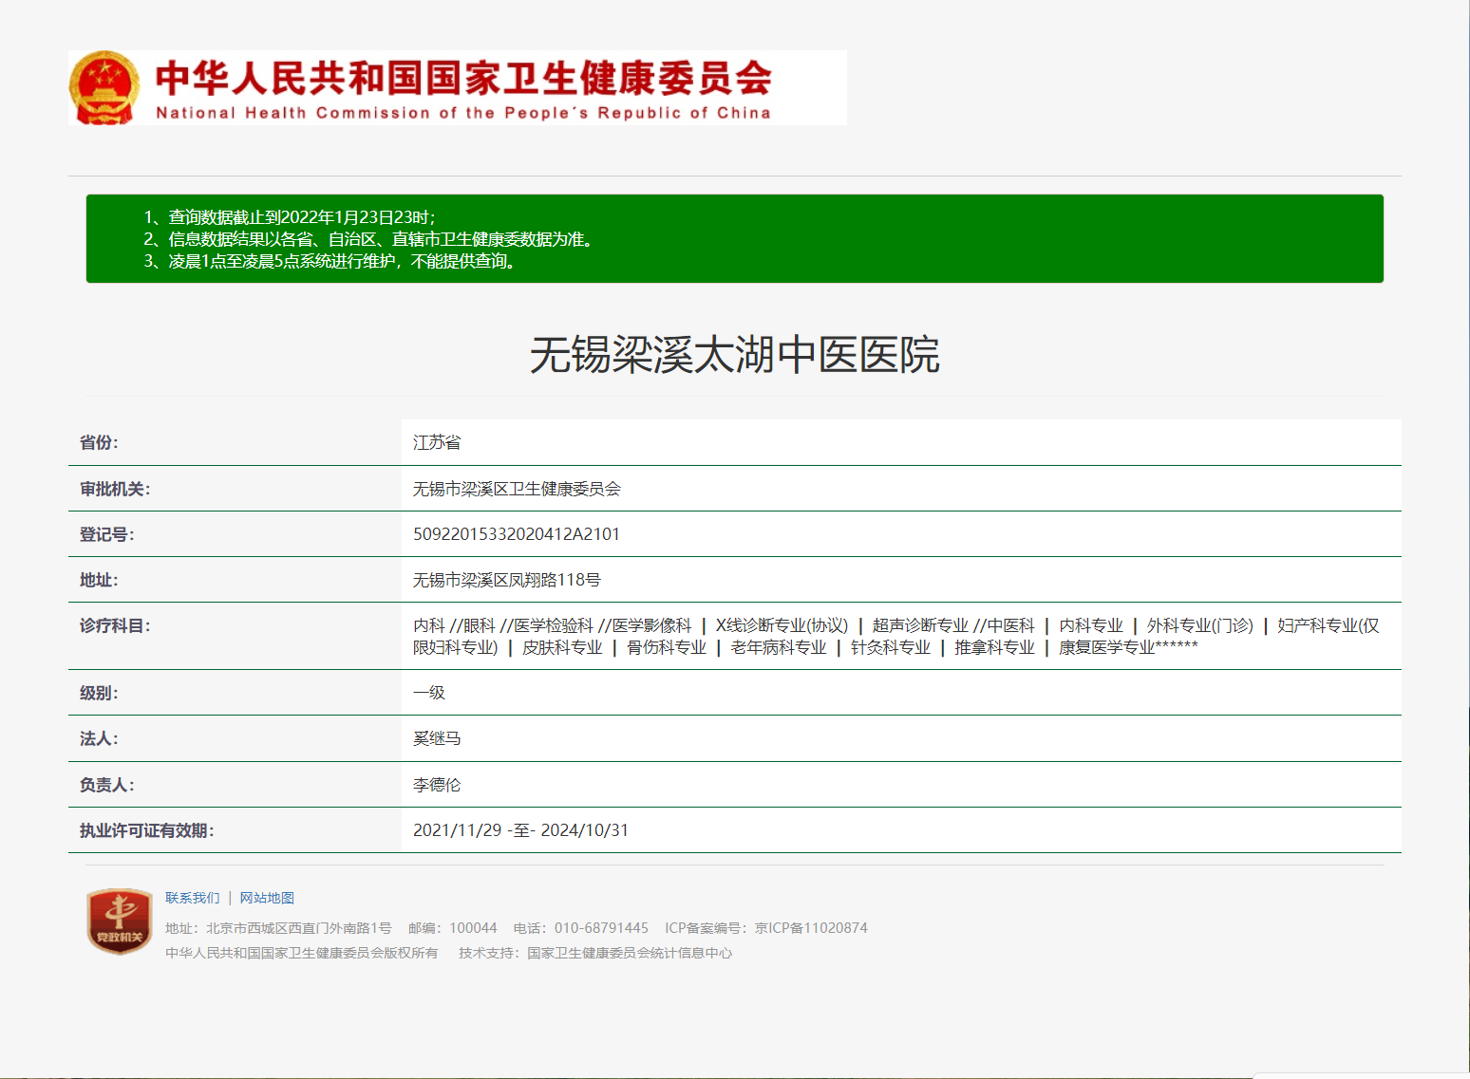Select validity dates 2021/11/29 -至- 2024/10/31
1470x1079 pixels.
click(520, 830)
